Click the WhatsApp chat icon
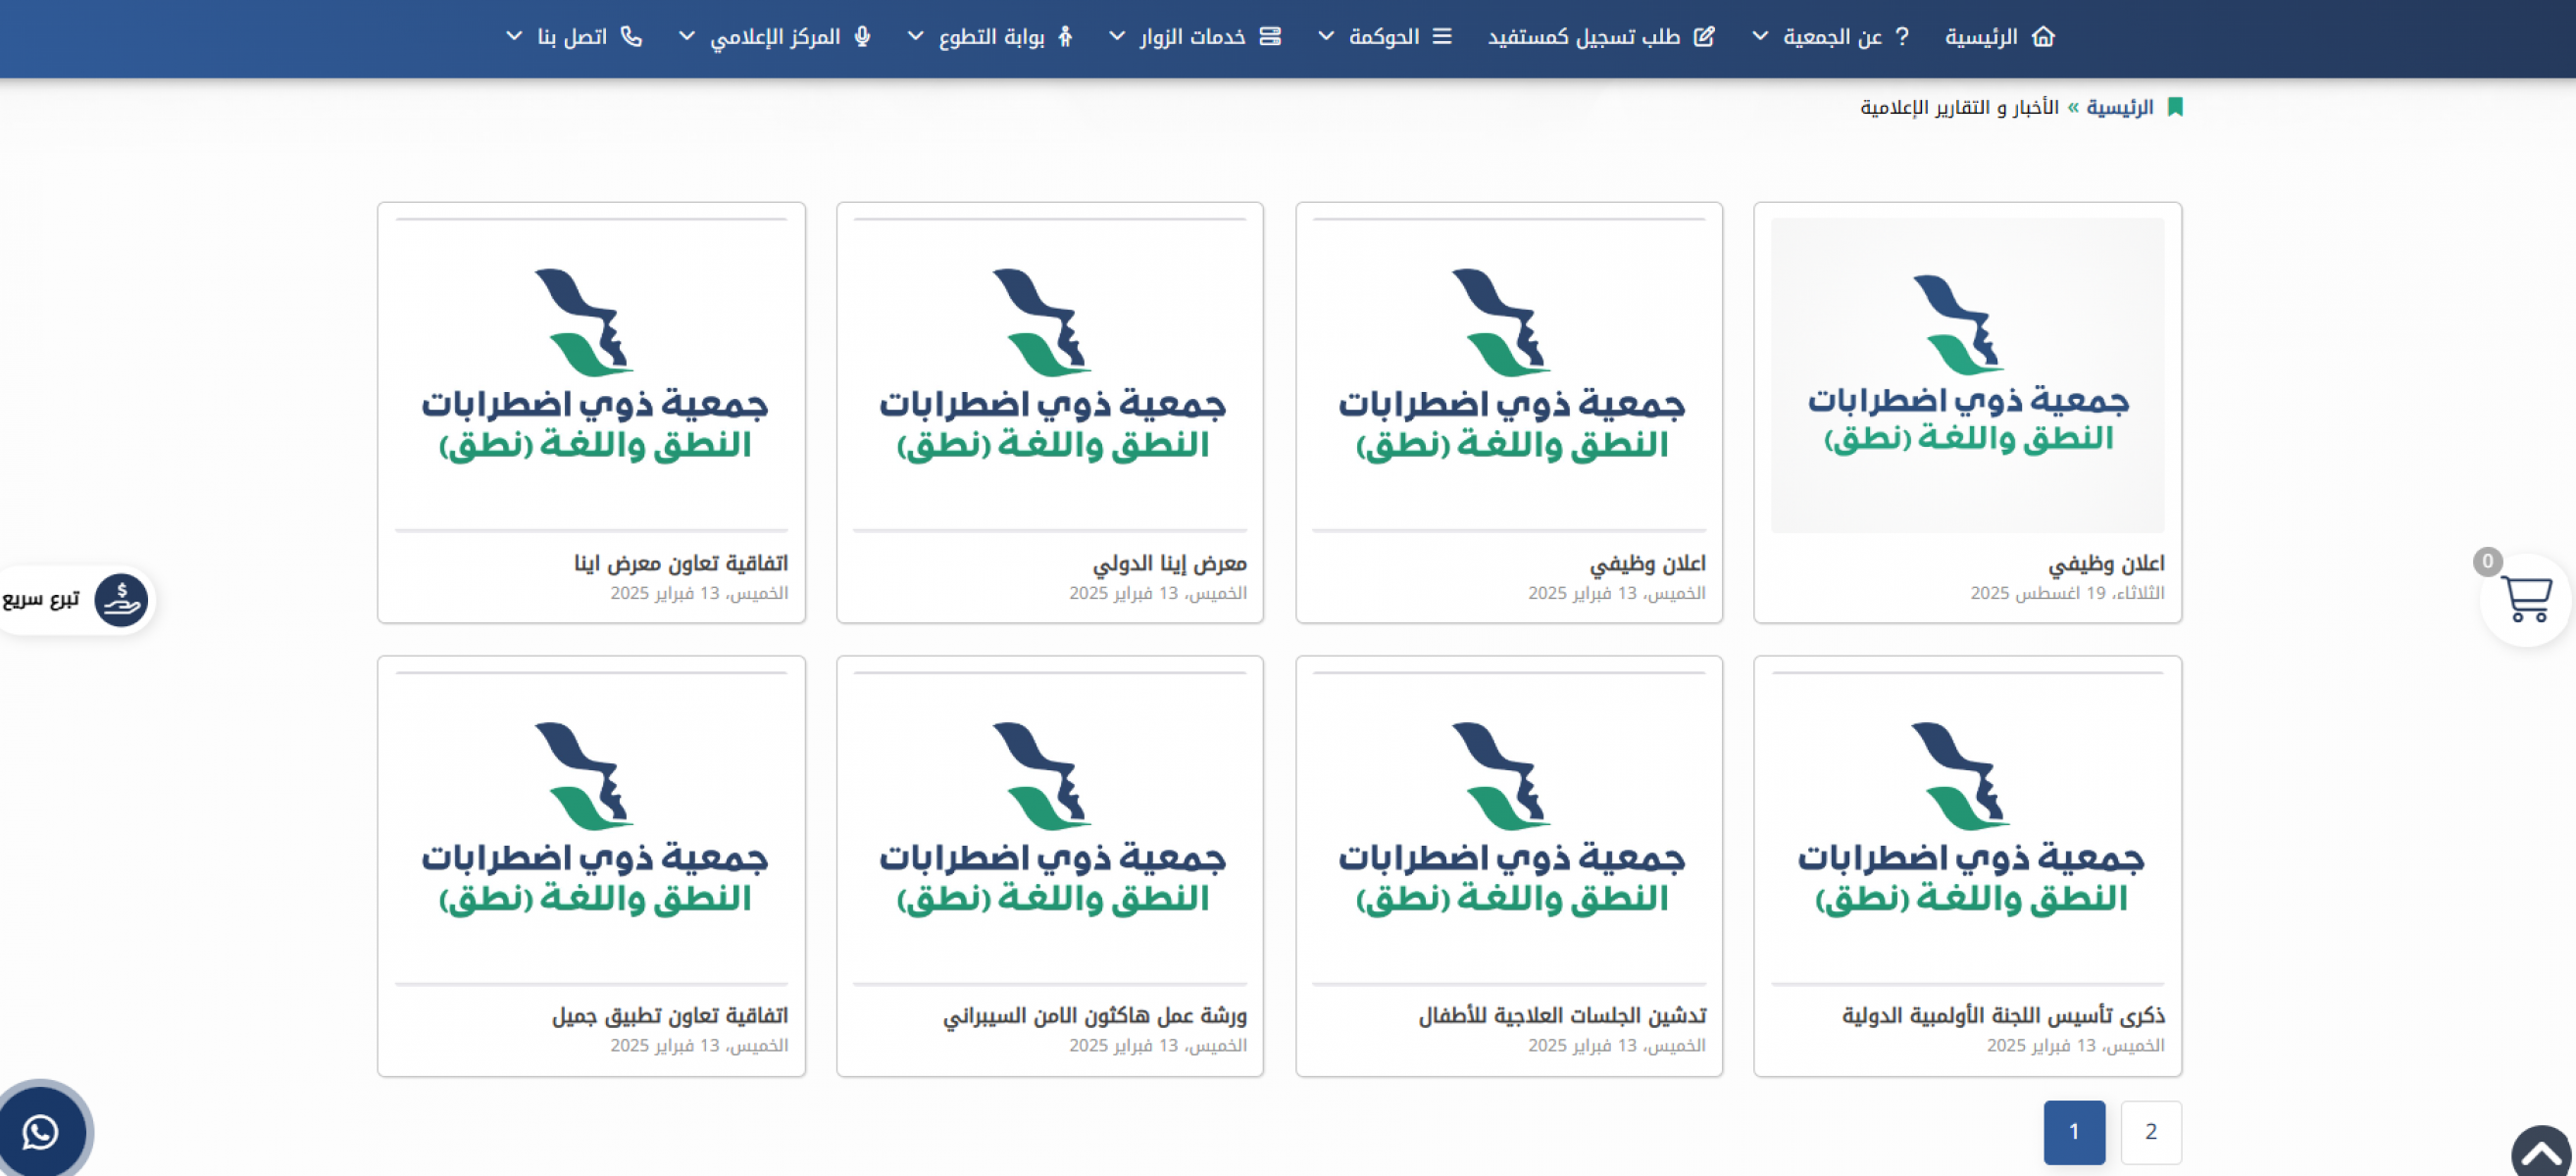Viewport: 2576px width, 1176px height. (x=41, y=1132)
